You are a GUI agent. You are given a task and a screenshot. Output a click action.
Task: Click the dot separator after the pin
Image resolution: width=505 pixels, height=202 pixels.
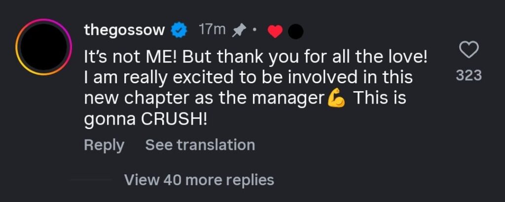point(253,32)
